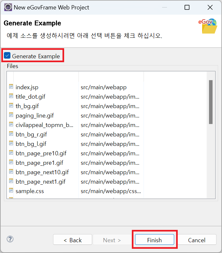Click the sample.css file icon
The image size is (222, 253).
click(11, 191)
